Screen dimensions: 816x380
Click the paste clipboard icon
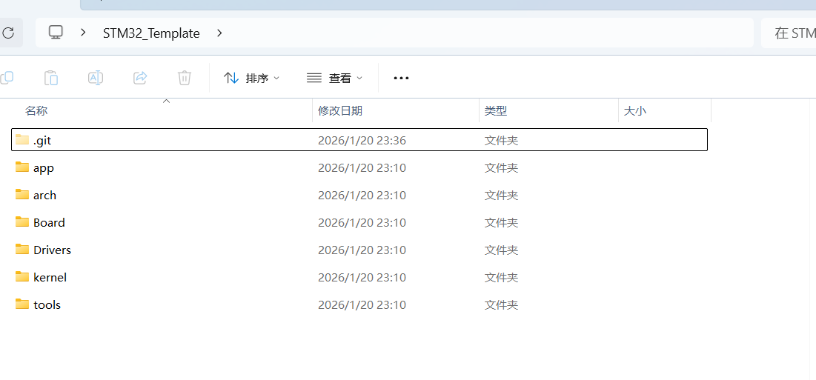(51, 78)
